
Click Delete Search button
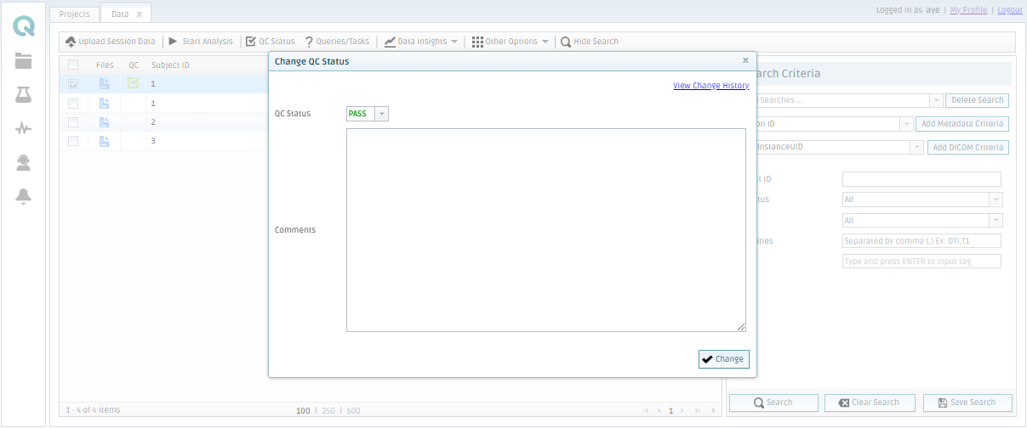pos(977,100)
